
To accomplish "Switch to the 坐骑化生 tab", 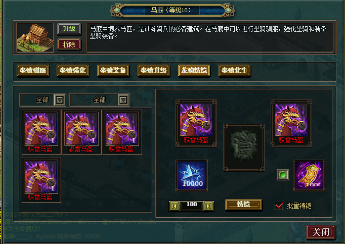I will point(235,71).
